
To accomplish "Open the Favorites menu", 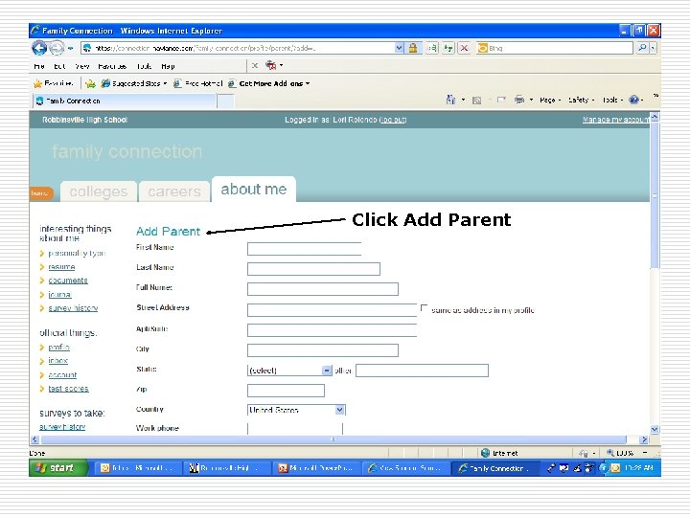I will click(112, 66).
